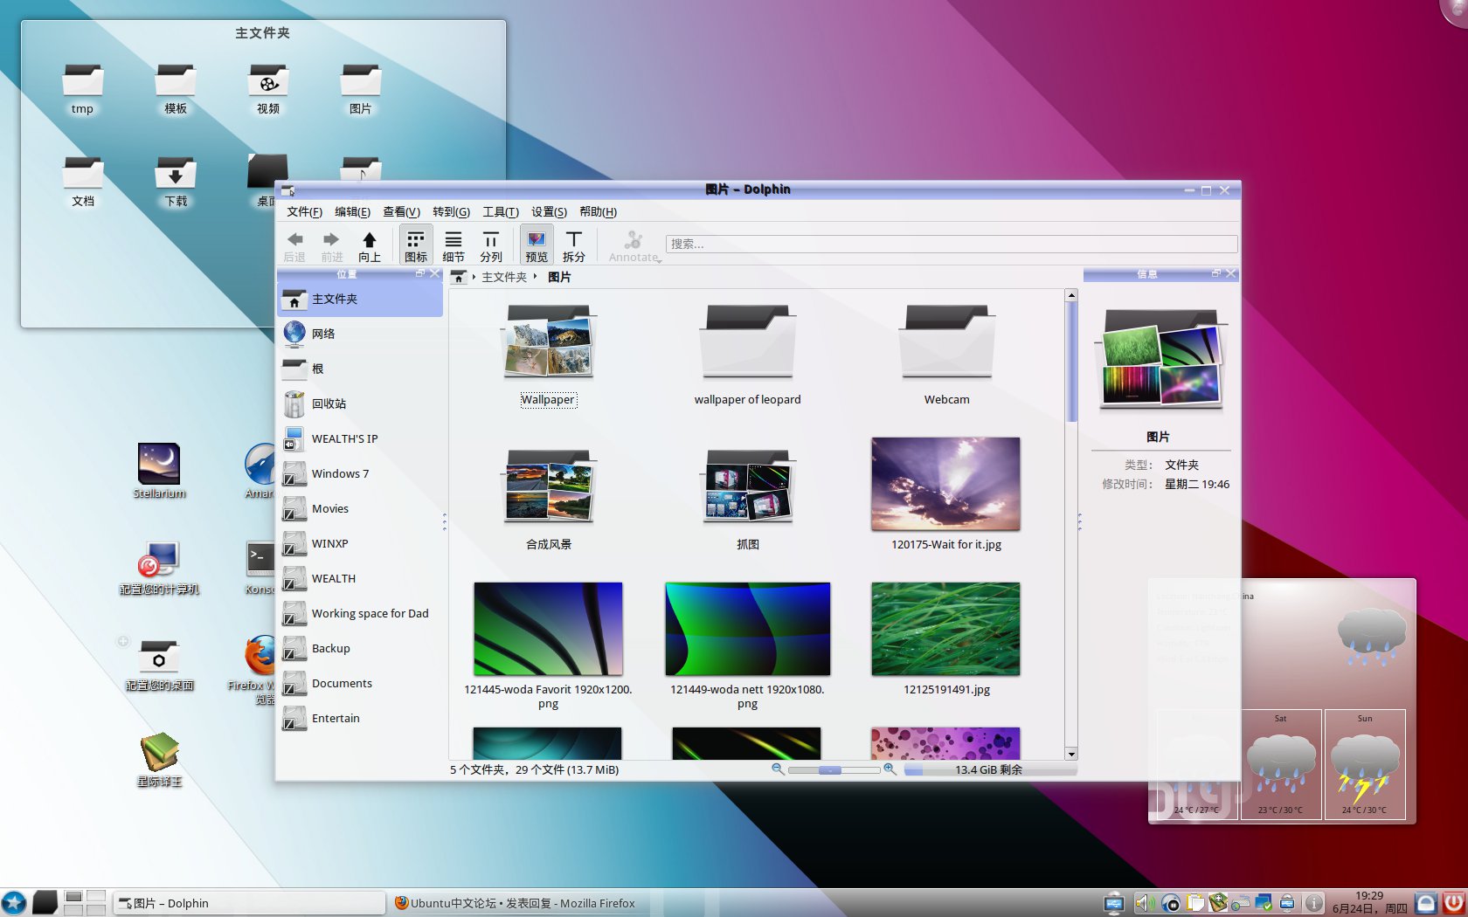The width and height of the screenshot is (1468, 917).
Task: Click zoom in magnifier icon
Action: (x=890, y=769)
